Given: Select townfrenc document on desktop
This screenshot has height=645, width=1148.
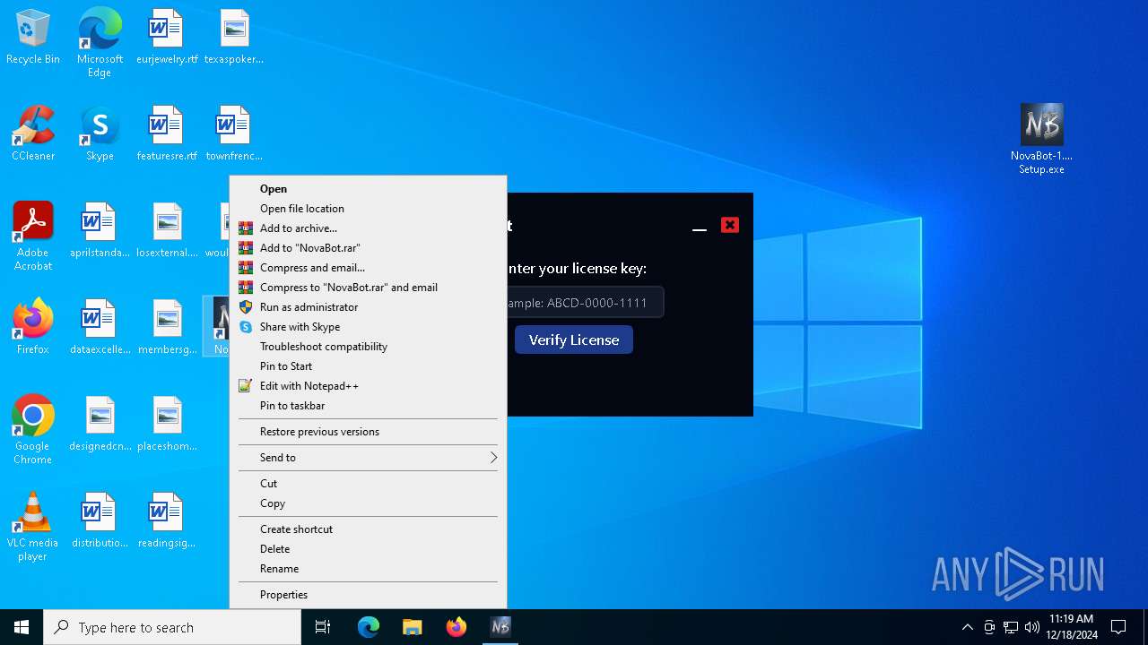Looking at the screenshot, I should (234, 134).
